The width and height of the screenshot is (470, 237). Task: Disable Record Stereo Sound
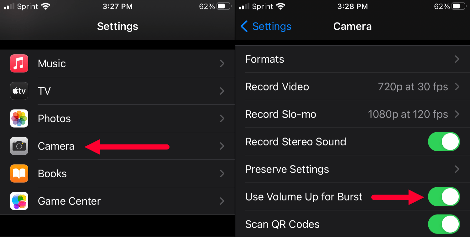click(x=444, y=142)
